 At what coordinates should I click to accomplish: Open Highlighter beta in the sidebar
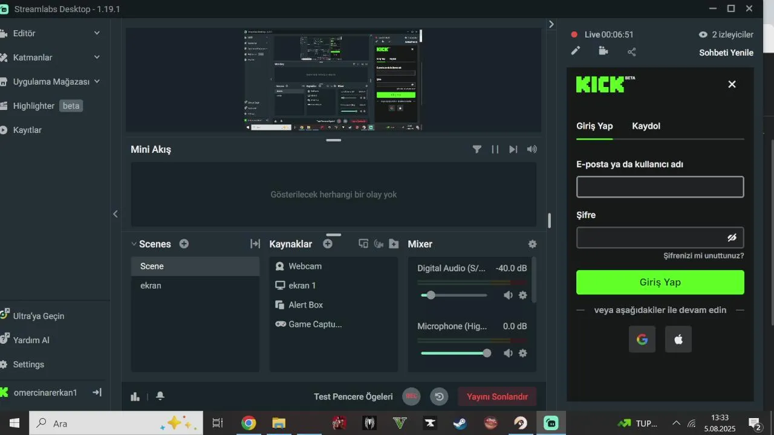click(42, 106)
